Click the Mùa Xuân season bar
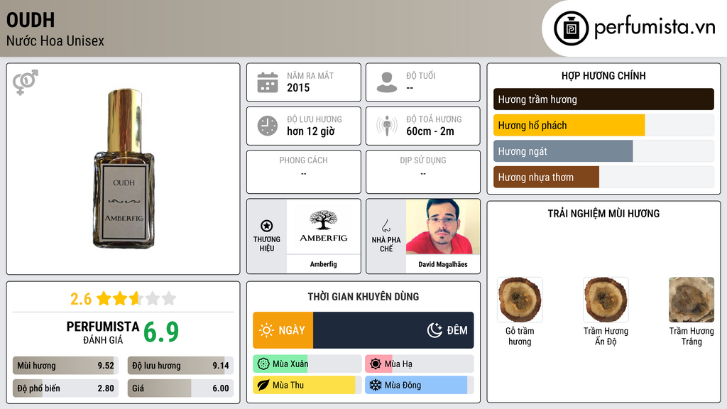727x409 pixels. point(307,364)
